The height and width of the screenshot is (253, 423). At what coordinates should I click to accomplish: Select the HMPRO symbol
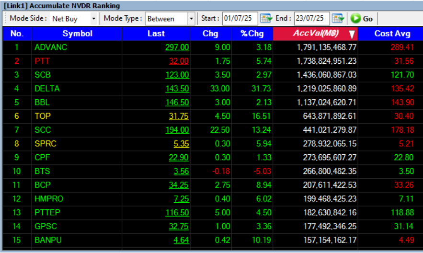(49, 199)
